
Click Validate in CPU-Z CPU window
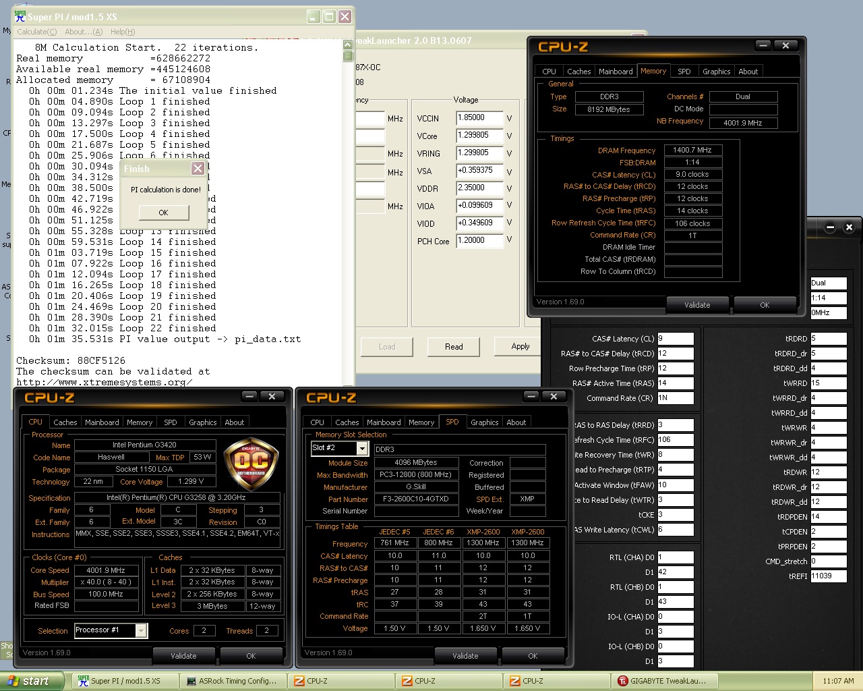[183, 656]
